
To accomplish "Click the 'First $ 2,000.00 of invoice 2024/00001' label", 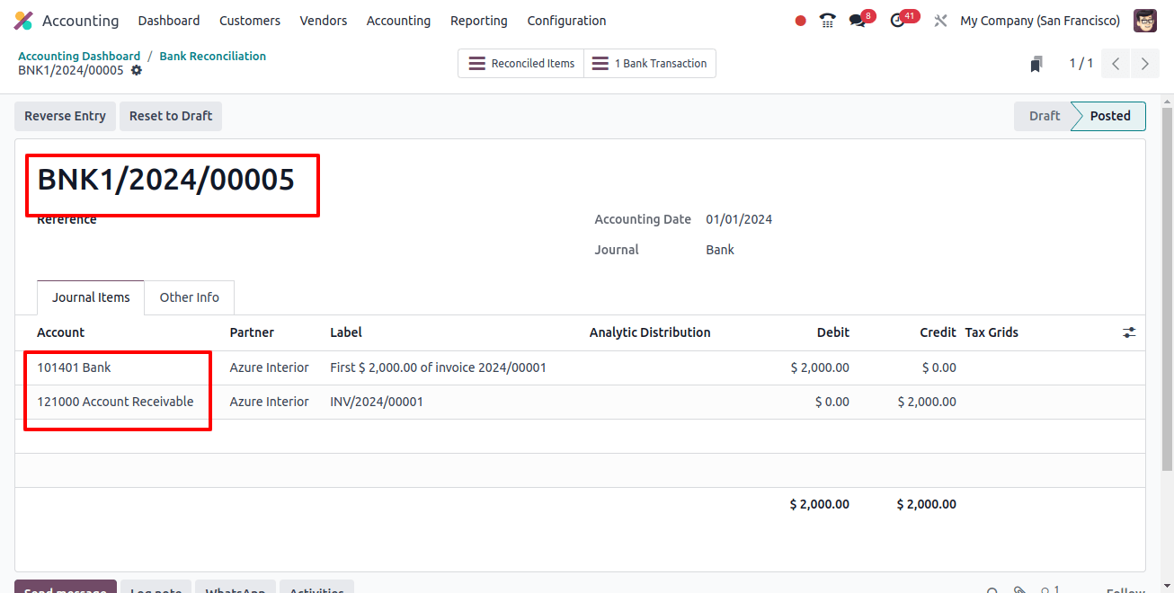I will pyautogui.click(x=438, y=367).
